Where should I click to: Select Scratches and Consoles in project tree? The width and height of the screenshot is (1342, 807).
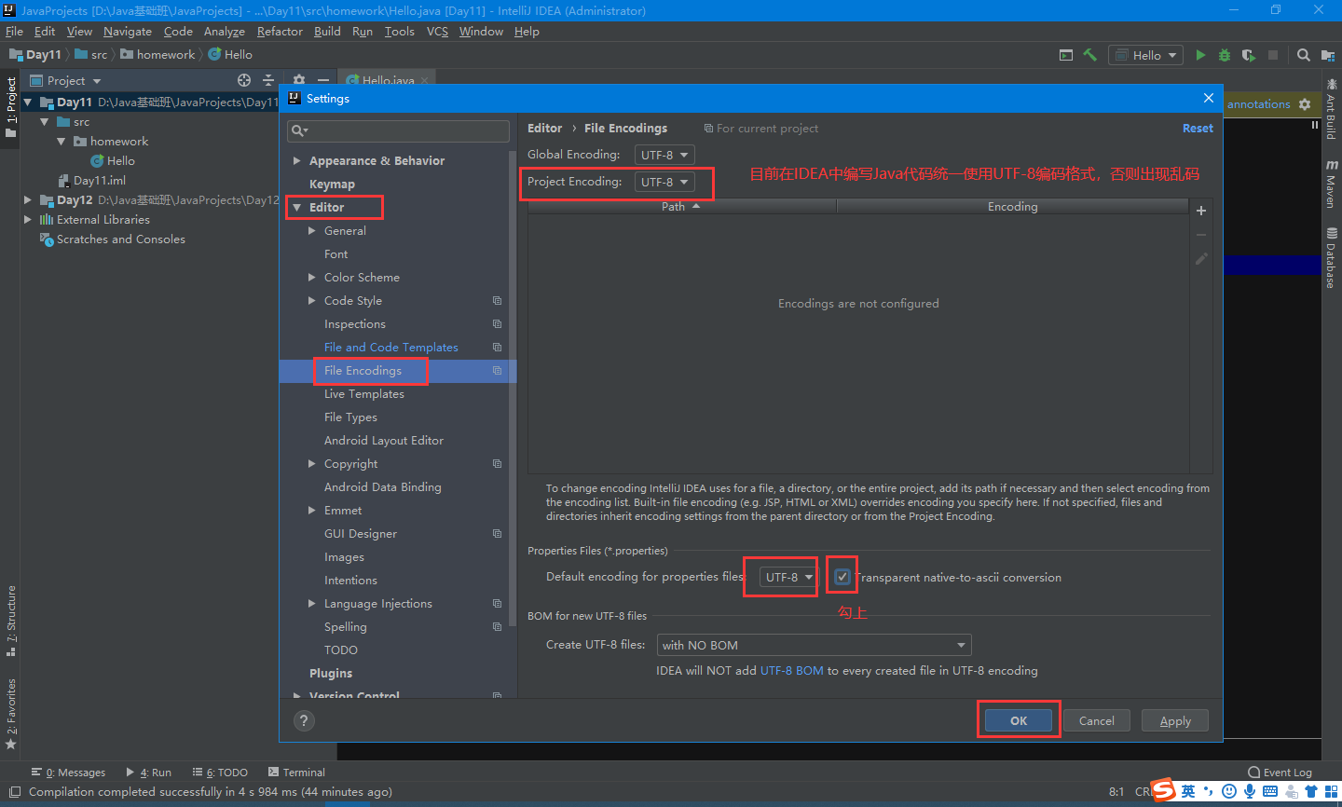pos(120,239)
